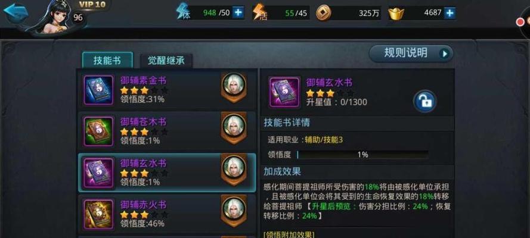The image size is (530, 238).
Task: Click the lightning energy icon next to 55/45
Action: coord(259,12)
